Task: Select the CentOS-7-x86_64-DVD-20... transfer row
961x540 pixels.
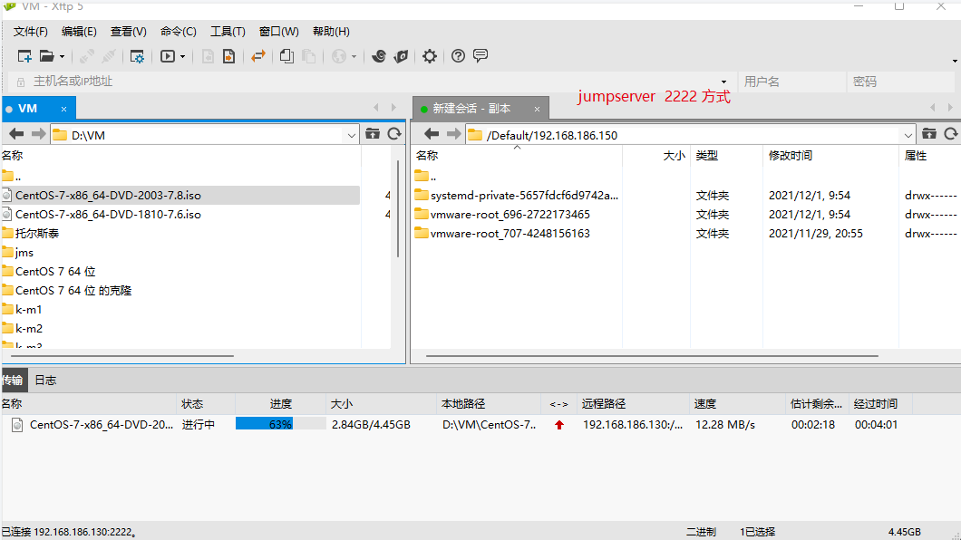Action: [456, 424]
